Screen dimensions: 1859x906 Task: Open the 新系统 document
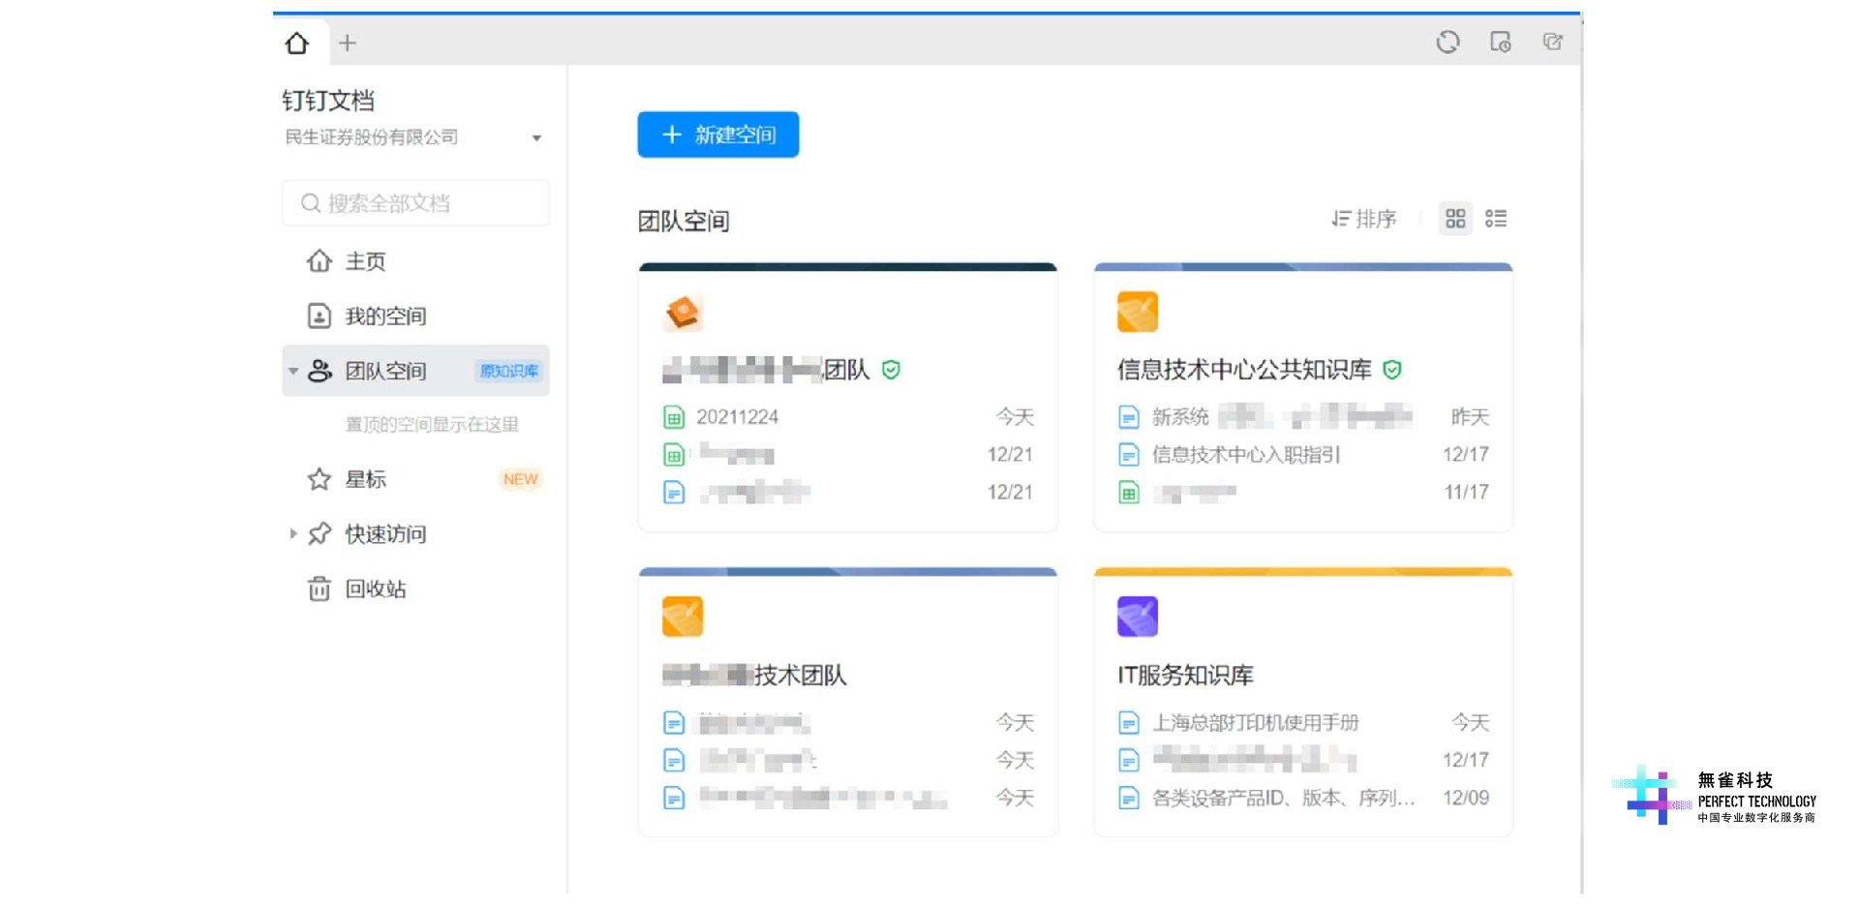coord(1282,417)
